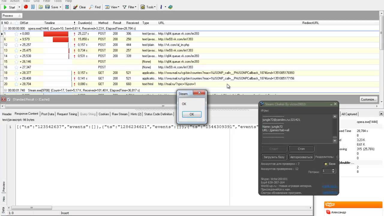384x216 pixels.
Task: Click the exclamation hint icon on row 14
Action: (74, 56)
